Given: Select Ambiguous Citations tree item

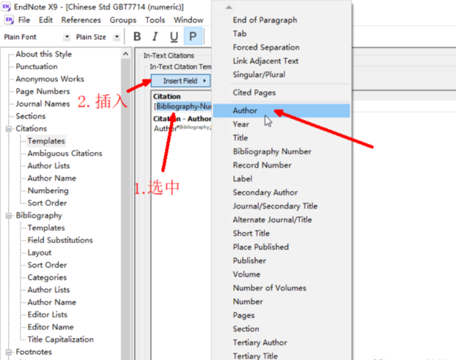Looking at the screenshot, I should click(x=65, y=154).
